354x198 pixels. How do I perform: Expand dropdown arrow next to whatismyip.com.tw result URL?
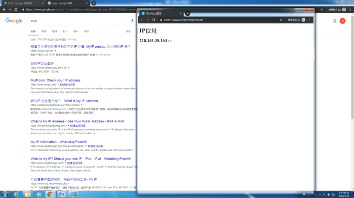pos(69,67)
